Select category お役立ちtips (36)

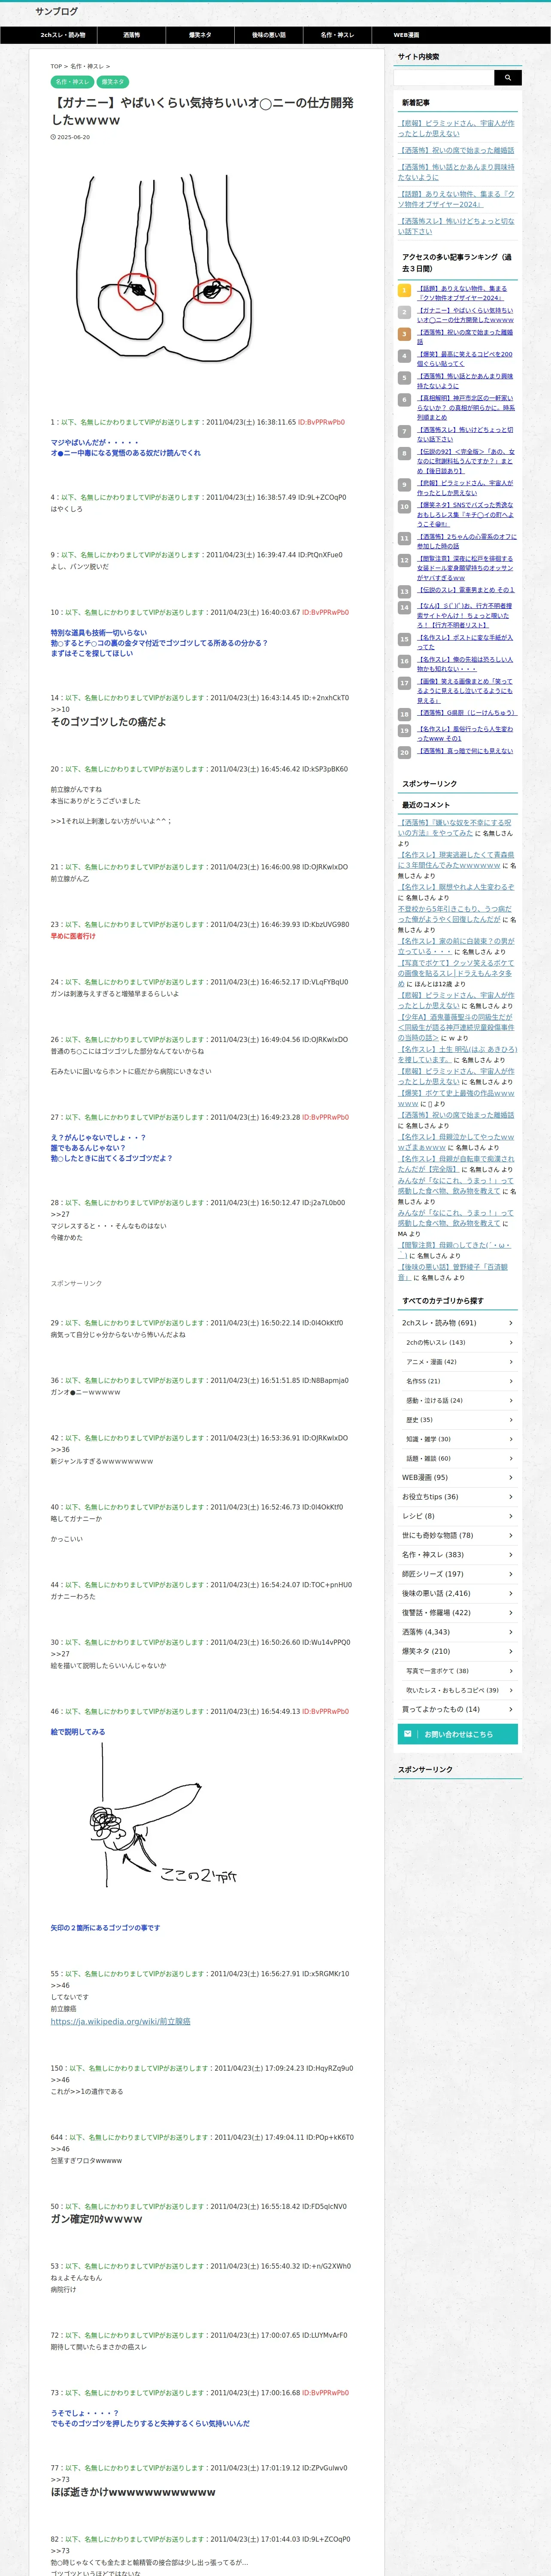458,1497
